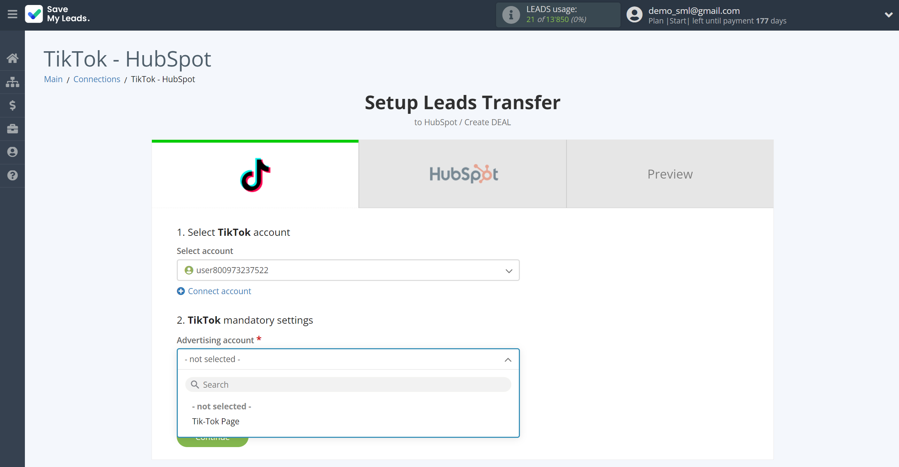This screenshot has width=899, height=467.
Task: Select Tik-Tok Page from dropdown list
Action: (x=215, y=421)
